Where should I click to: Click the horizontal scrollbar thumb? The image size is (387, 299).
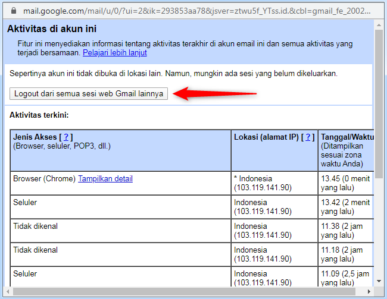coord(184,292)
